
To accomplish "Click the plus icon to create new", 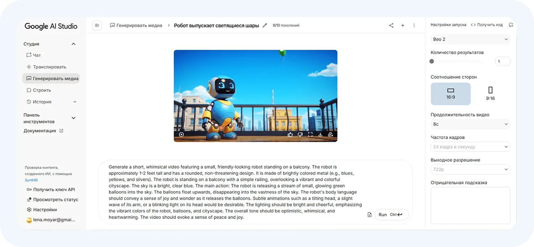I will (x=403, y=25).
